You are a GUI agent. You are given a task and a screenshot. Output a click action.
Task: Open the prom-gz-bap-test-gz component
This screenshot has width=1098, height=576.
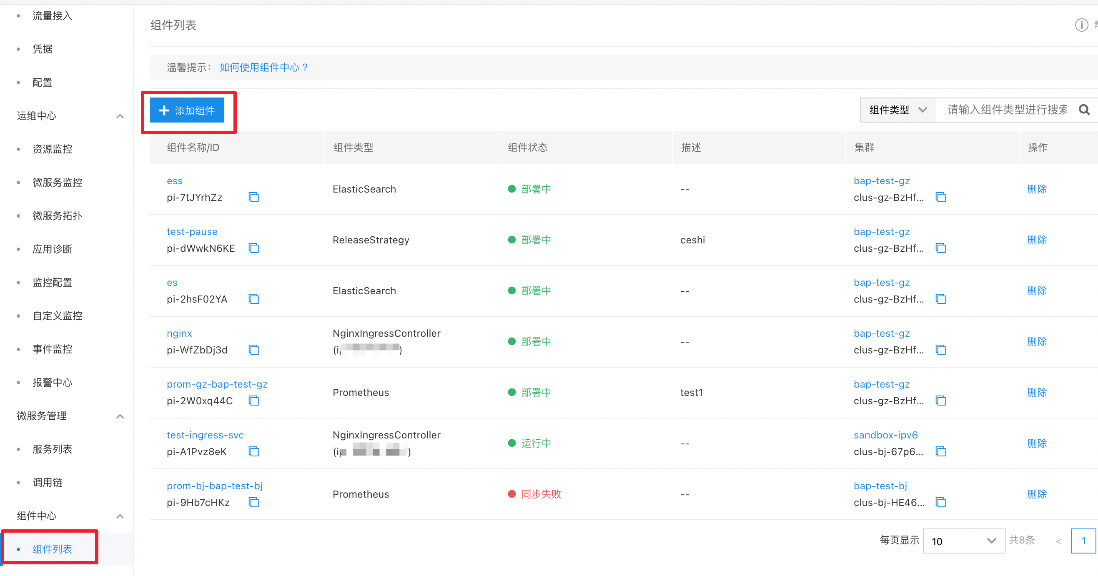217,384
